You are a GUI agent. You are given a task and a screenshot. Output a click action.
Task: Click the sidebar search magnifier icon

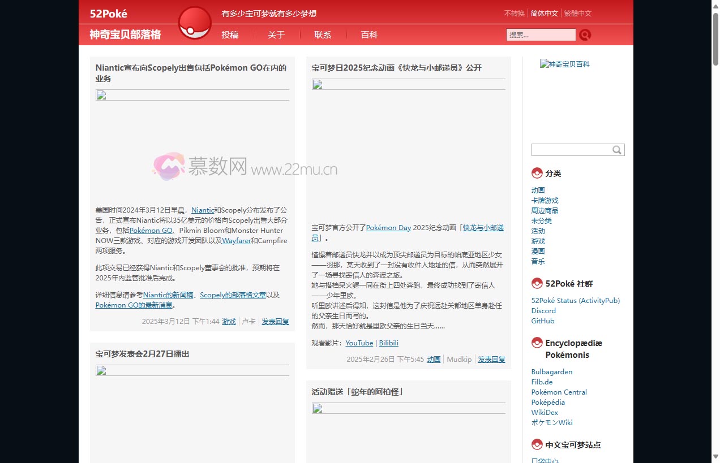[x=617, y=150]
